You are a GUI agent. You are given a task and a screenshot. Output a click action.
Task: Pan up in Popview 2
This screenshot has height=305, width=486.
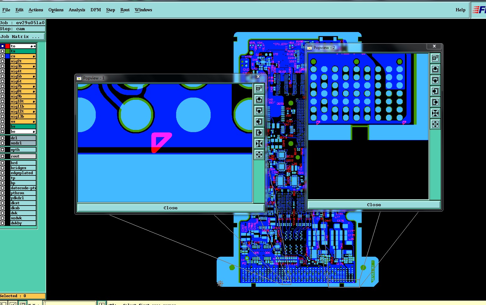(x=435, y=69)
